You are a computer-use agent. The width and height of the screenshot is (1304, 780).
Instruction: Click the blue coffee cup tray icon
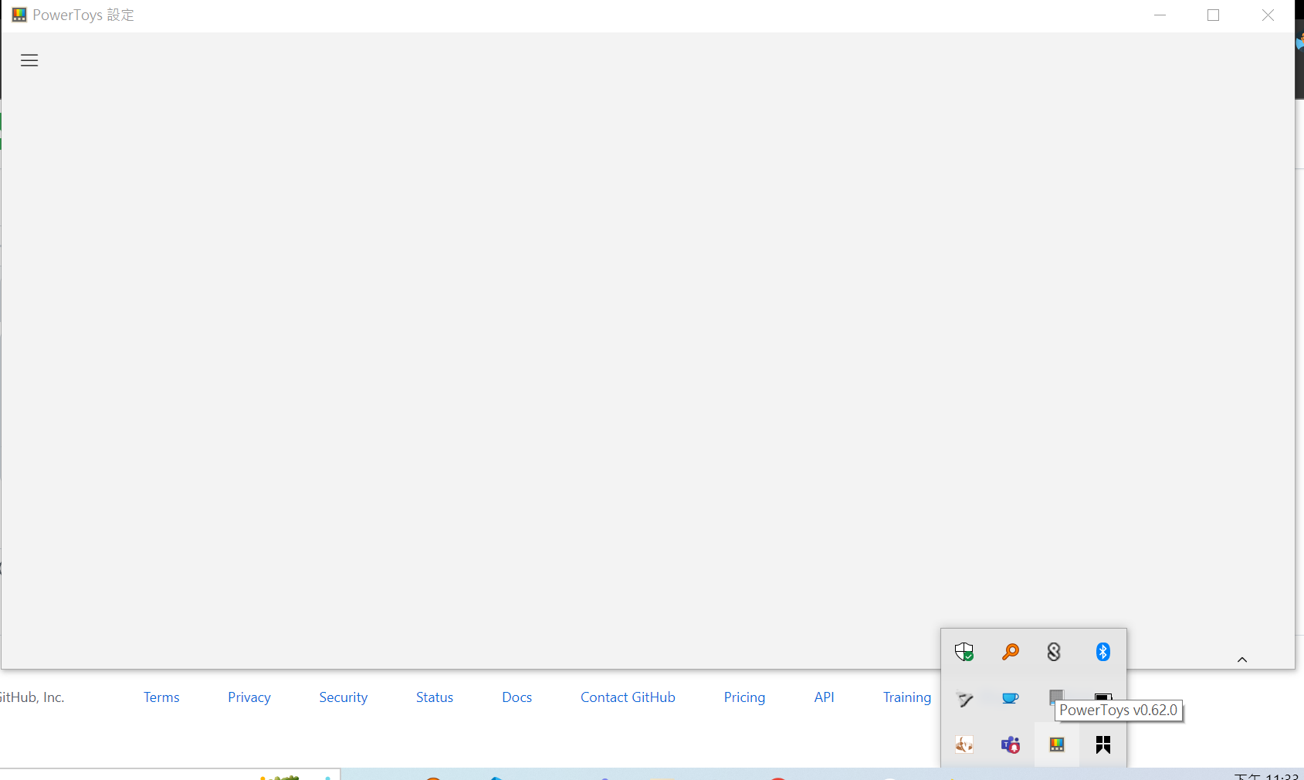[x=1011, y=698]
